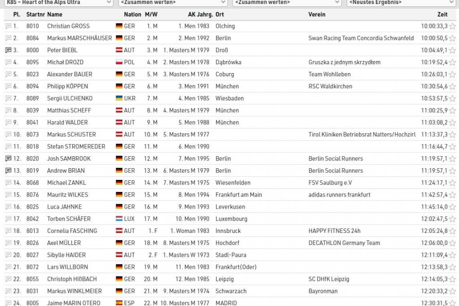The width and height of the screenshot is (459, 306).
Task: Open the K85 Heart of the Alps Ultra dropdown
Action: (x=58, y=3)
